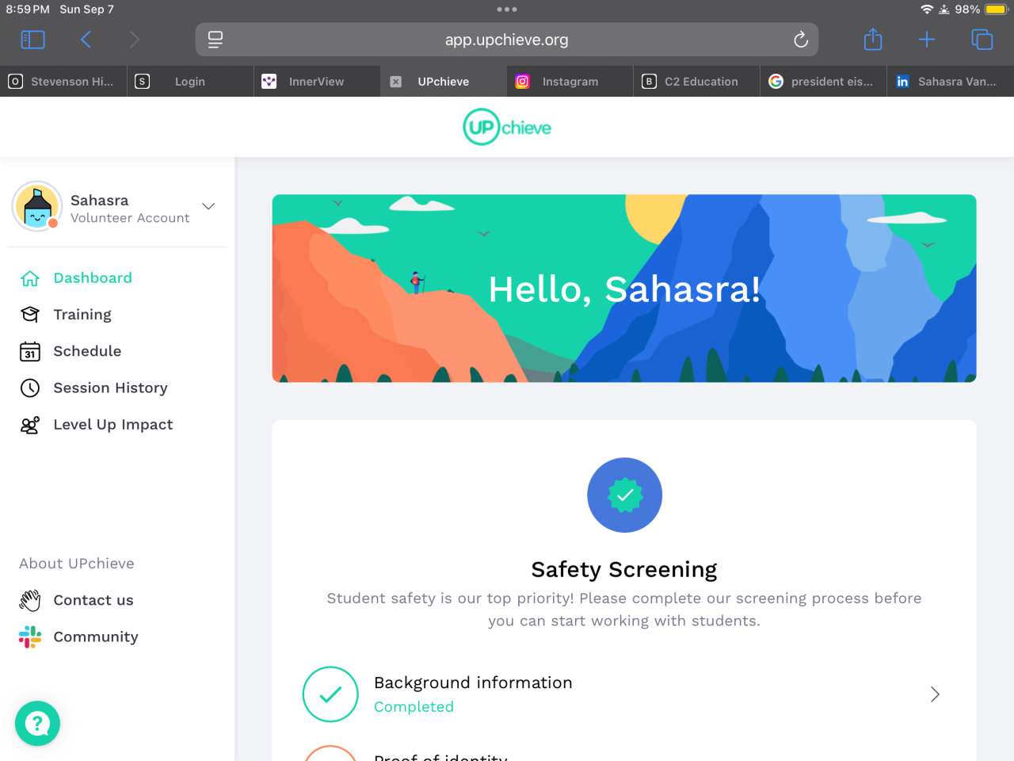Image resolution: width=1014 pixels, height=761 pixels.
Task: Open page settings reader icon in address bar
Action: coord(215,40)
